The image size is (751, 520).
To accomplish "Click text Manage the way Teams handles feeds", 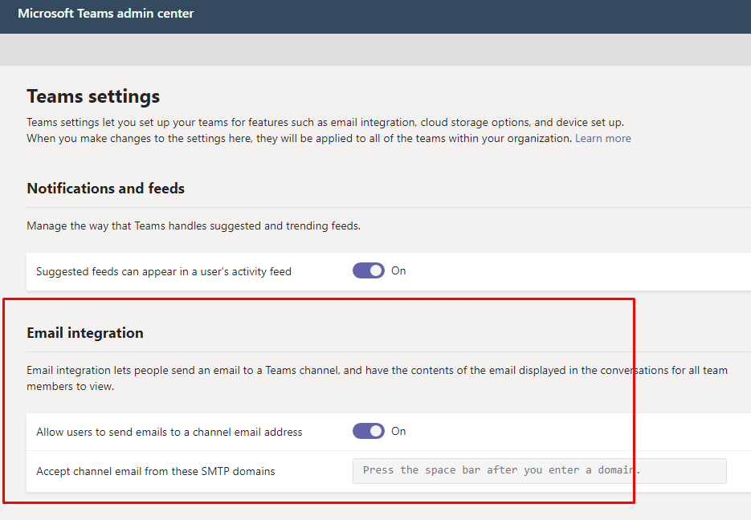I will coord(194,225).
